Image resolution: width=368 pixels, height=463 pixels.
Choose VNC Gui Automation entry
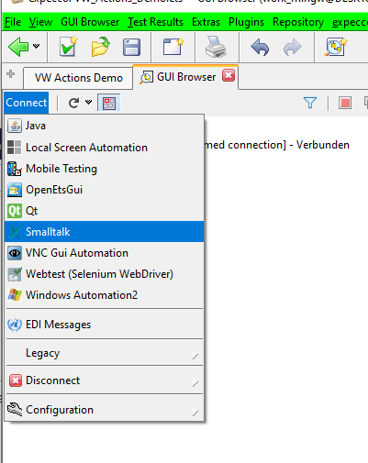105,253
